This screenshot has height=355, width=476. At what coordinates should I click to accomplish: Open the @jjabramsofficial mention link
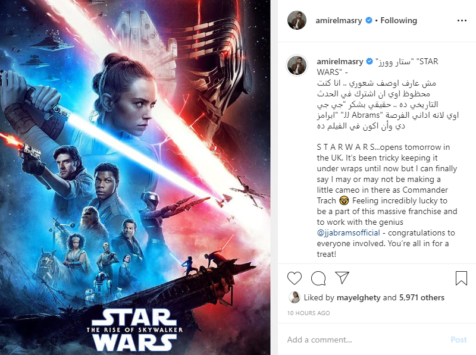[348, 233]
